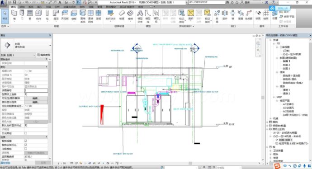Click the 编辑类型 button in properties
The image size is (312, 169).
pyautogui.click(x=44, y=55)
